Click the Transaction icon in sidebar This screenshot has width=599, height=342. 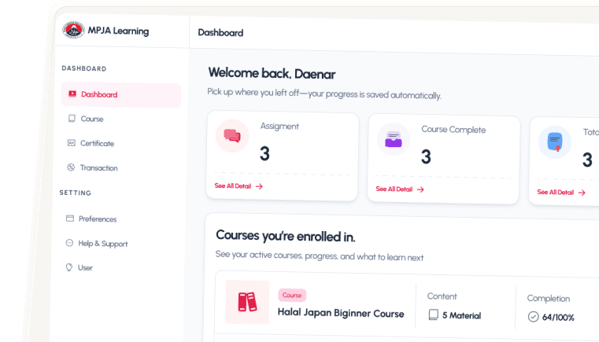[71, 167]
